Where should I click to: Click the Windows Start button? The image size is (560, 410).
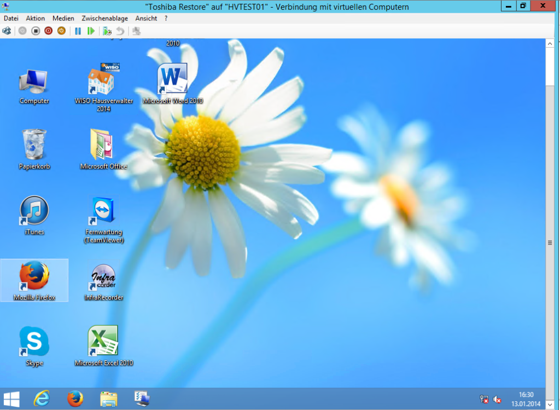click(12, 399)
